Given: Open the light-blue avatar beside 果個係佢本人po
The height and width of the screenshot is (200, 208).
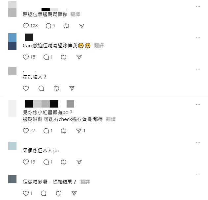Looking at the screenshot, I should [x=12, y=146].
